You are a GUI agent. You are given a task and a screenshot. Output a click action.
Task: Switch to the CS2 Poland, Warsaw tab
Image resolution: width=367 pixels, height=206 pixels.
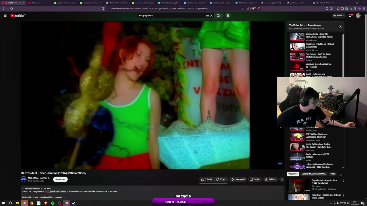[323, 3]
